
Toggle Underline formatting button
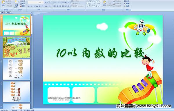click(x=34, y=6)
